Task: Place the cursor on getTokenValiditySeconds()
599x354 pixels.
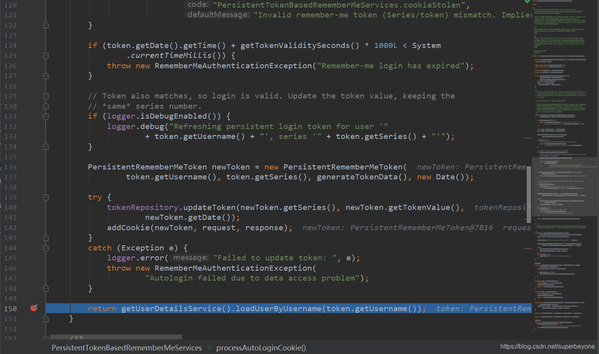Action: point(300,46)
